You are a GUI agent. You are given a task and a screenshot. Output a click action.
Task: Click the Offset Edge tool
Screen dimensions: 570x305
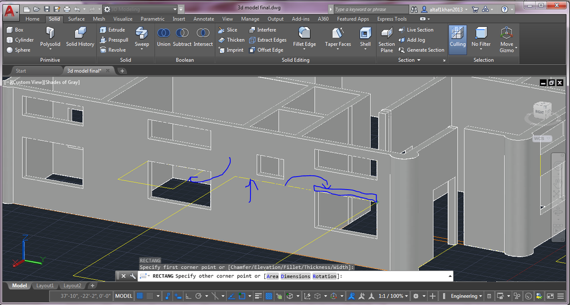coord(266,50)
